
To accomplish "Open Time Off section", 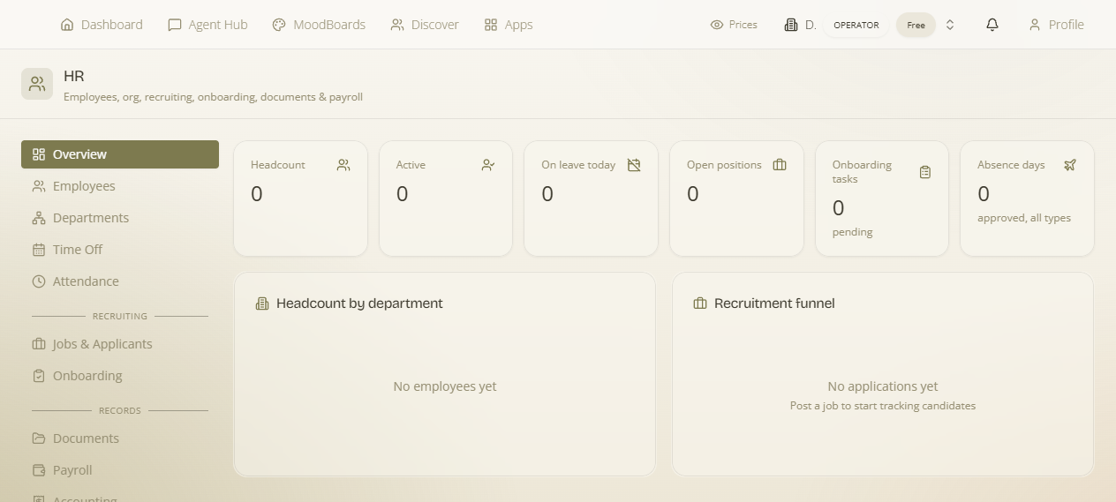I will coord(120,250).
